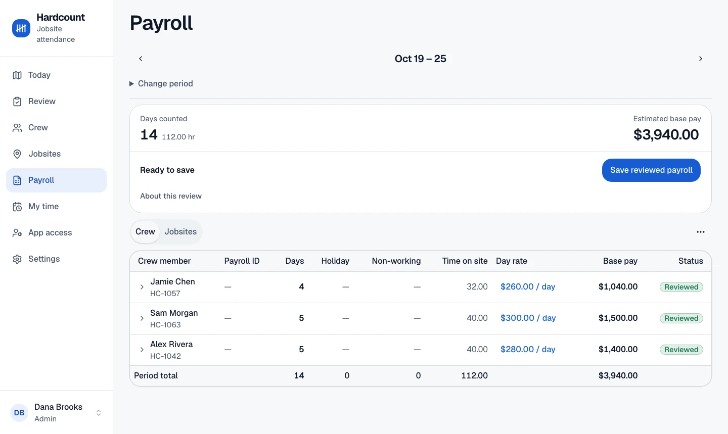The image size is (728, 434).
Task: Click the App access user icon
Action: [x=17, y=233]
